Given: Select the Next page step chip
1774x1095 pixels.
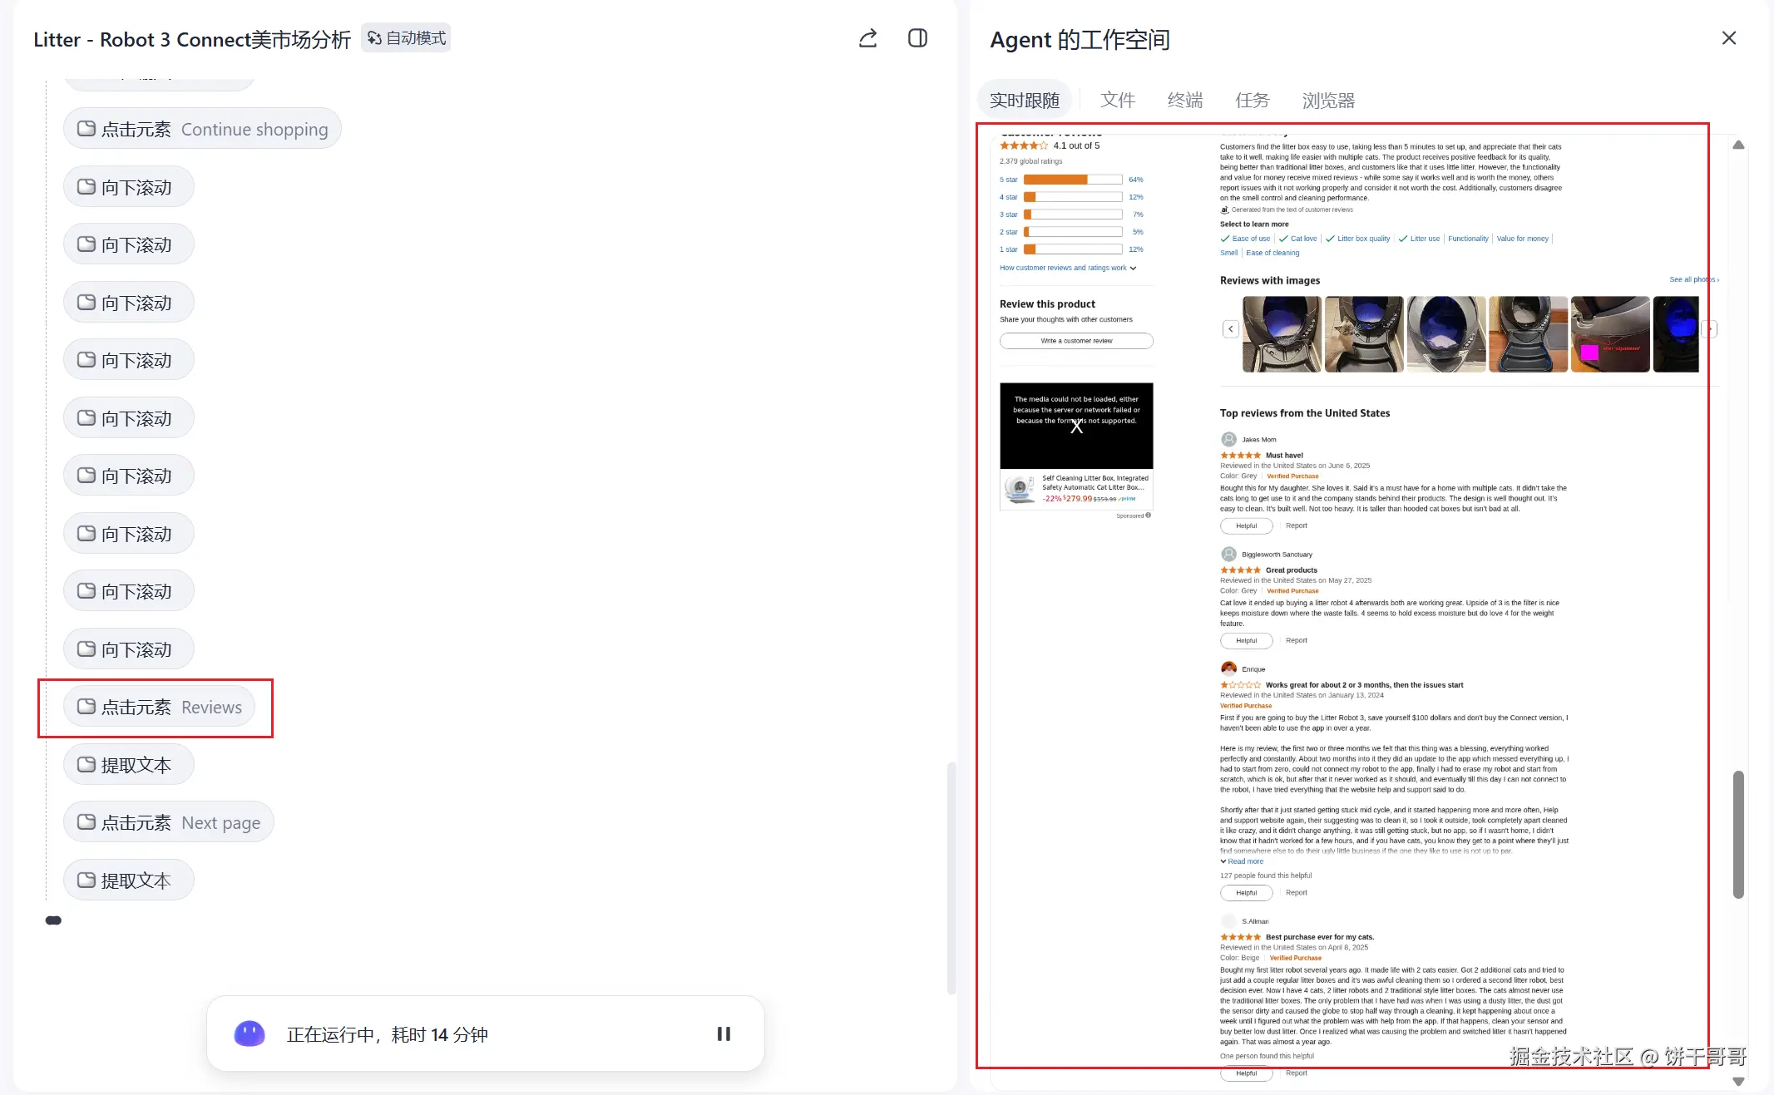Looking at the screenshot, I should (169, 822).
